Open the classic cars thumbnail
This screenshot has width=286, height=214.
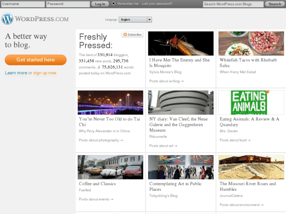point(111,167)
